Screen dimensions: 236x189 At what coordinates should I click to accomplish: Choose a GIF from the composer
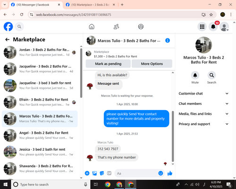pos(109,173)
